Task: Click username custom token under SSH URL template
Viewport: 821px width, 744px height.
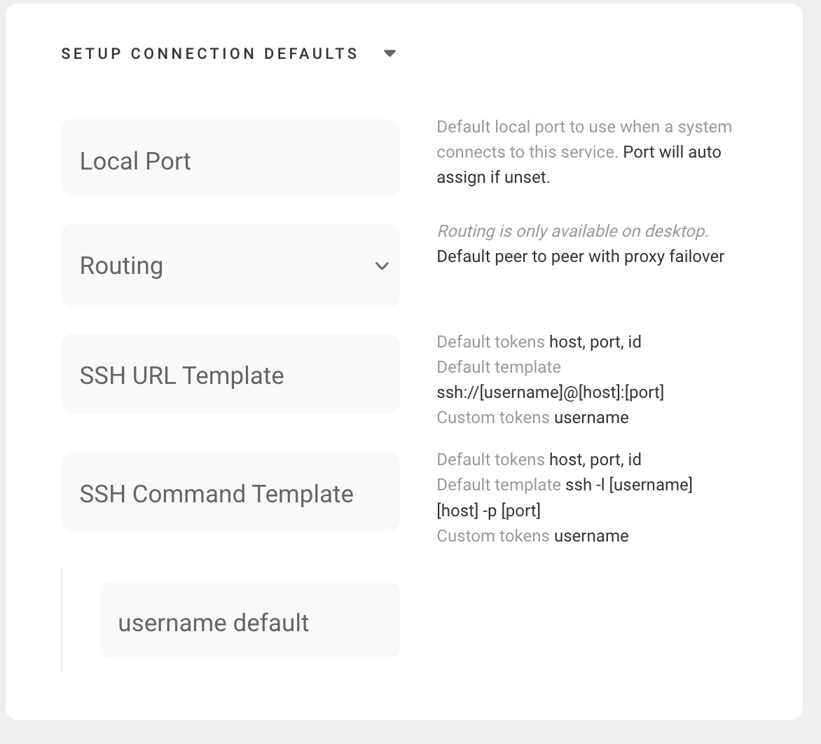Action: pos(591,418)
